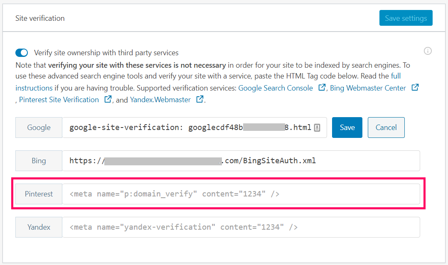Click the Pinterest field label
This screenshot has height=265, width=448.
pyautogui.click(x=39, y=194)
